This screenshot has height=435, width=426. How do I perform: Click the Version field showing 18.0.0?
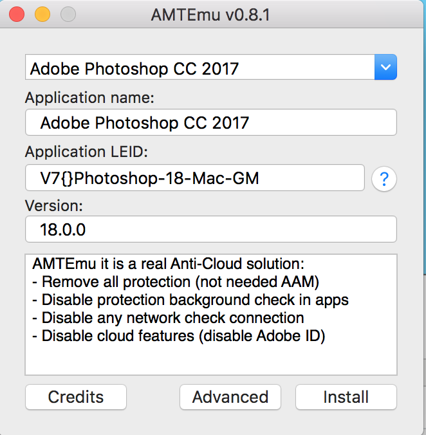211,229
